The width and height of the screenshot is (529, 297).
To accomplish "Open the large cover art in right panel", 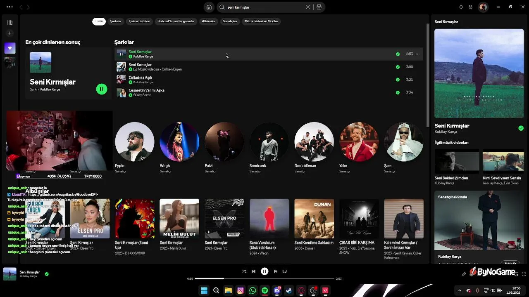I will point(479,73).
